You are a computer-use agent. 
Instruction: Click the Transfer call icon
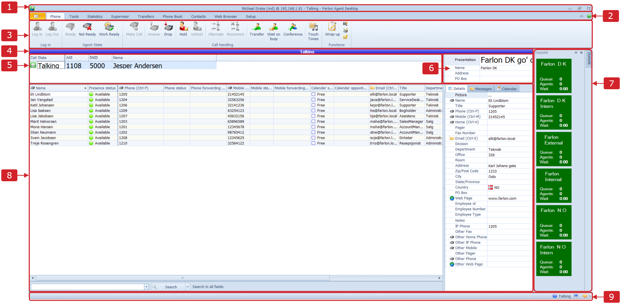[257, 27]
